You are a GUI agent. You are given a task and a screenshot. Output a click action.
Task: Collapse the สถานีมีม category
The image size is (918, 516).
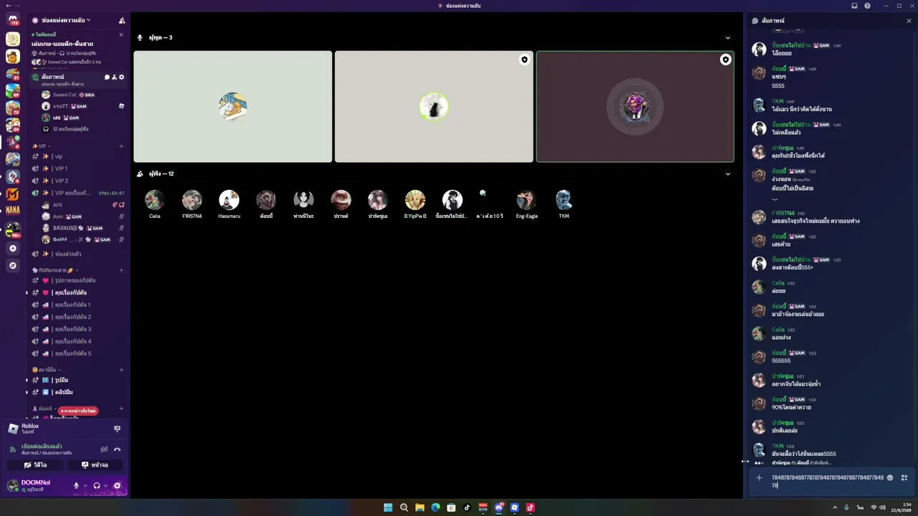pos(47,370)
